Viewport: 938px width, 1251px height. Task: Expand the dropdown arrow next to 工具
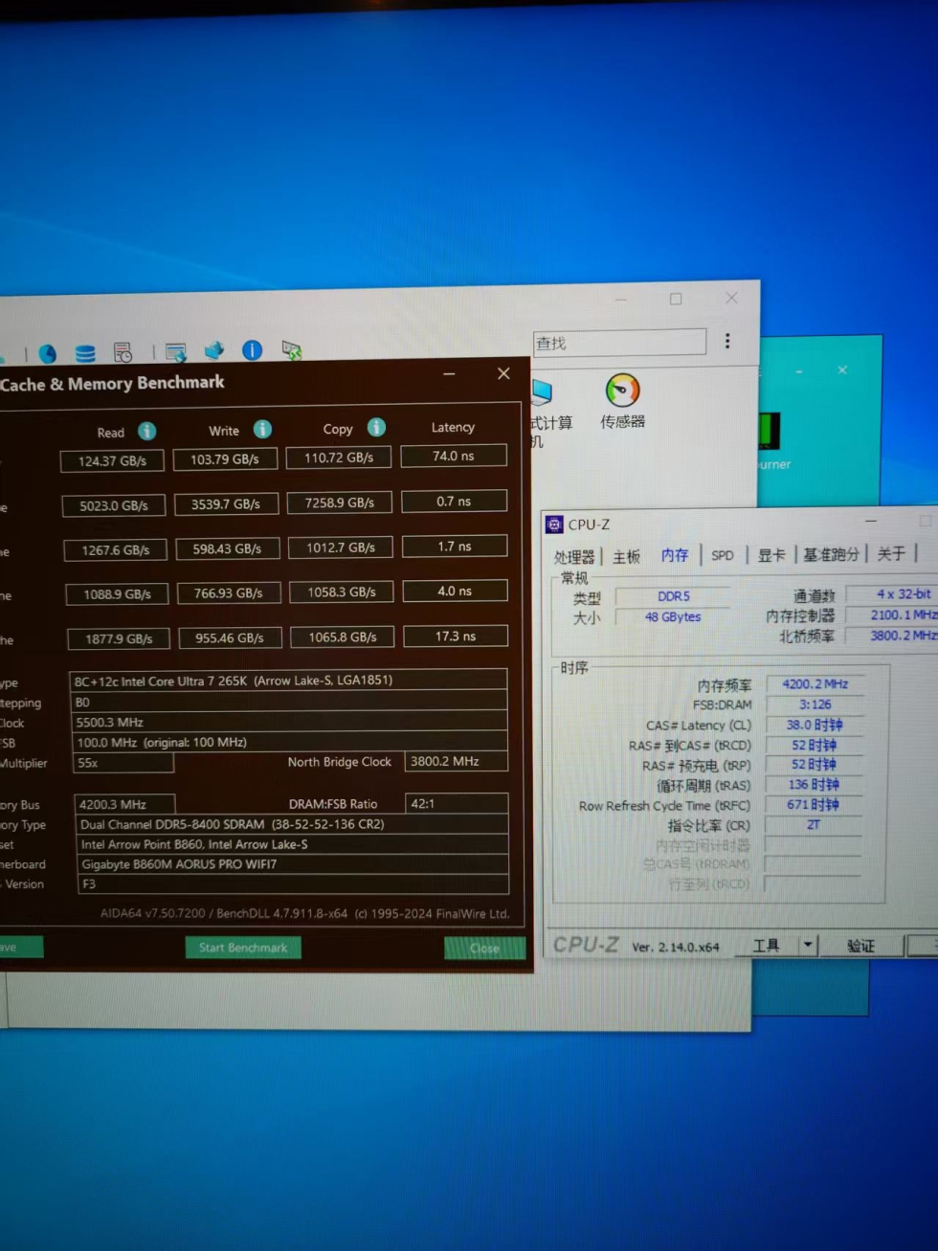808,946
